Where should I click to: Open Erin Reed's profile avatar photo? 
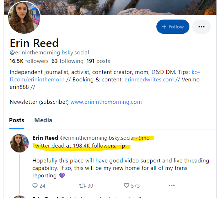24,18
